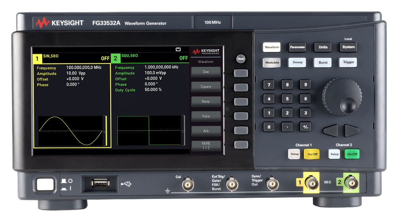Activate the Modulate key
The width and height of the screenshot is (398, 222).
click(272, 62)
